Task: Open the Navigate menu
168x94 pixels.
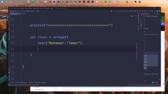Action: pos(22,8)
